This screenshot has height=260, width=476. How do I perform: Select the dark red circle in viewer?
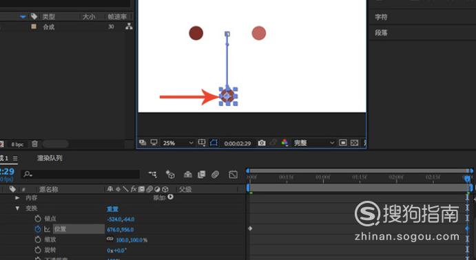coord(196,33)
